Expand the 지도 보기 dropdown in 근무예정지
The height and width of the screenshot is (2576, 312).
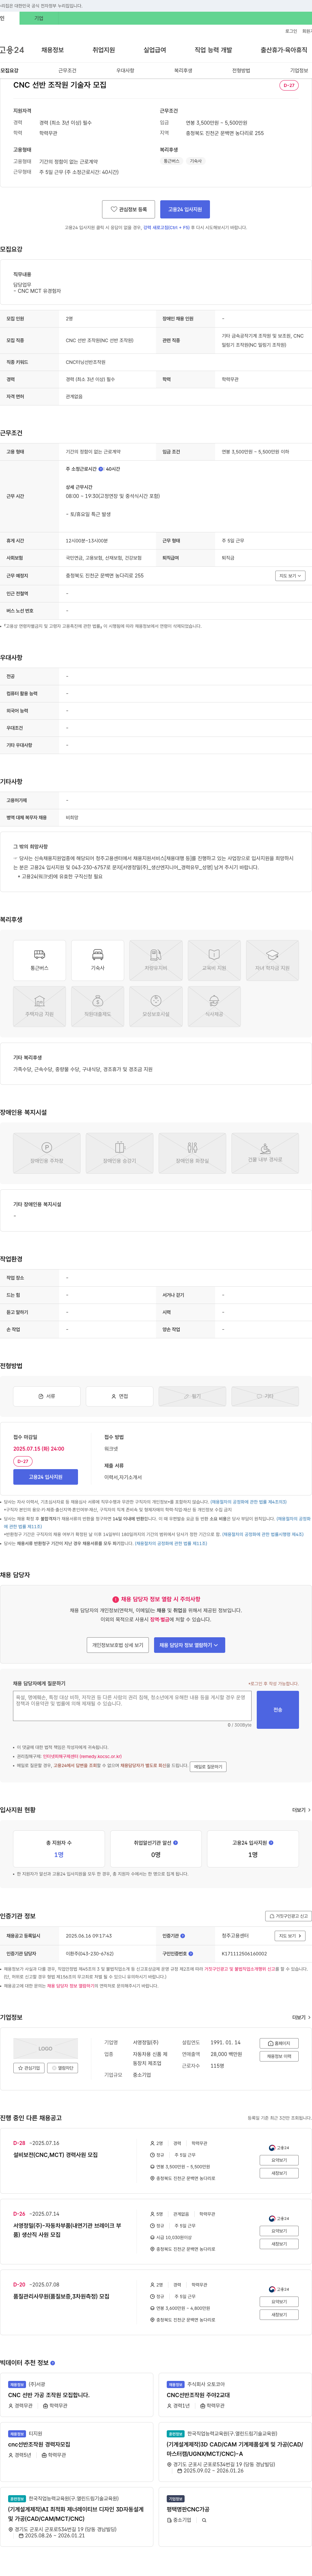click(290, 576)
